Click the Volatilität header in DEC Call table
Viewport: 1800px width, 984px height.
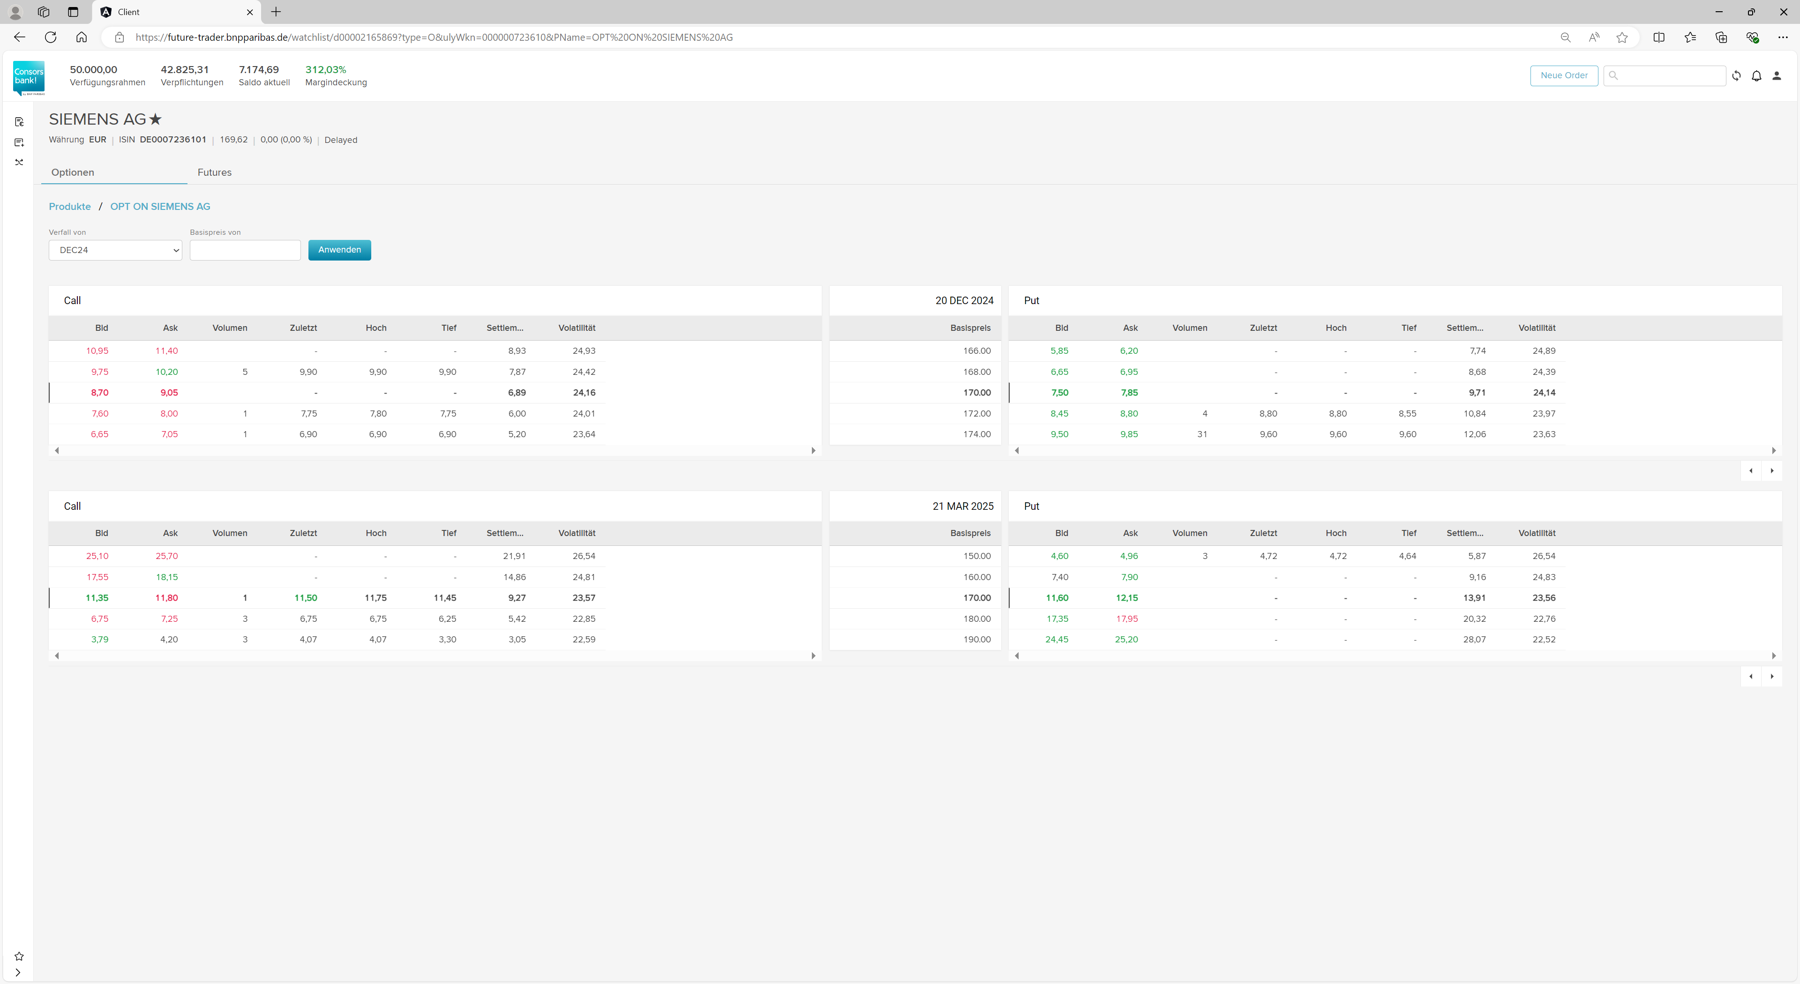(x=577, y=328)
